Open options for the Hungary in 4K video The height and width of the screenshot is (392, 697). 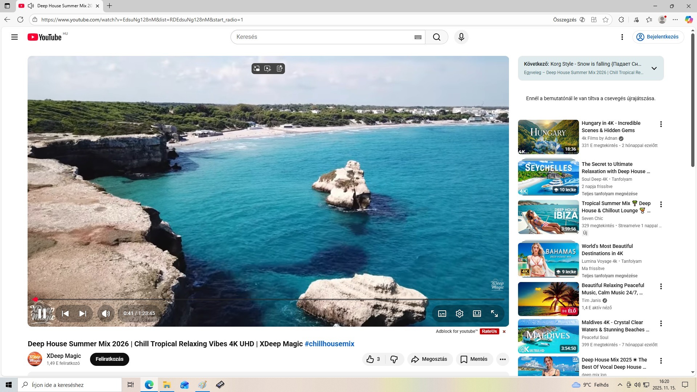coord(661,124)
